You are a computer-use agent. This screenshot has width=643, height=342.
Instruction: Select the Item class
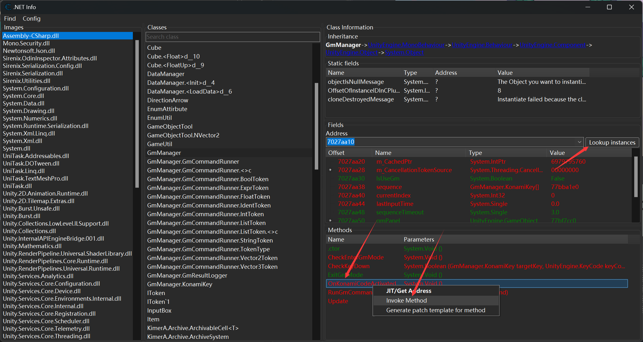pyautogui.click(x=153, y=319)
